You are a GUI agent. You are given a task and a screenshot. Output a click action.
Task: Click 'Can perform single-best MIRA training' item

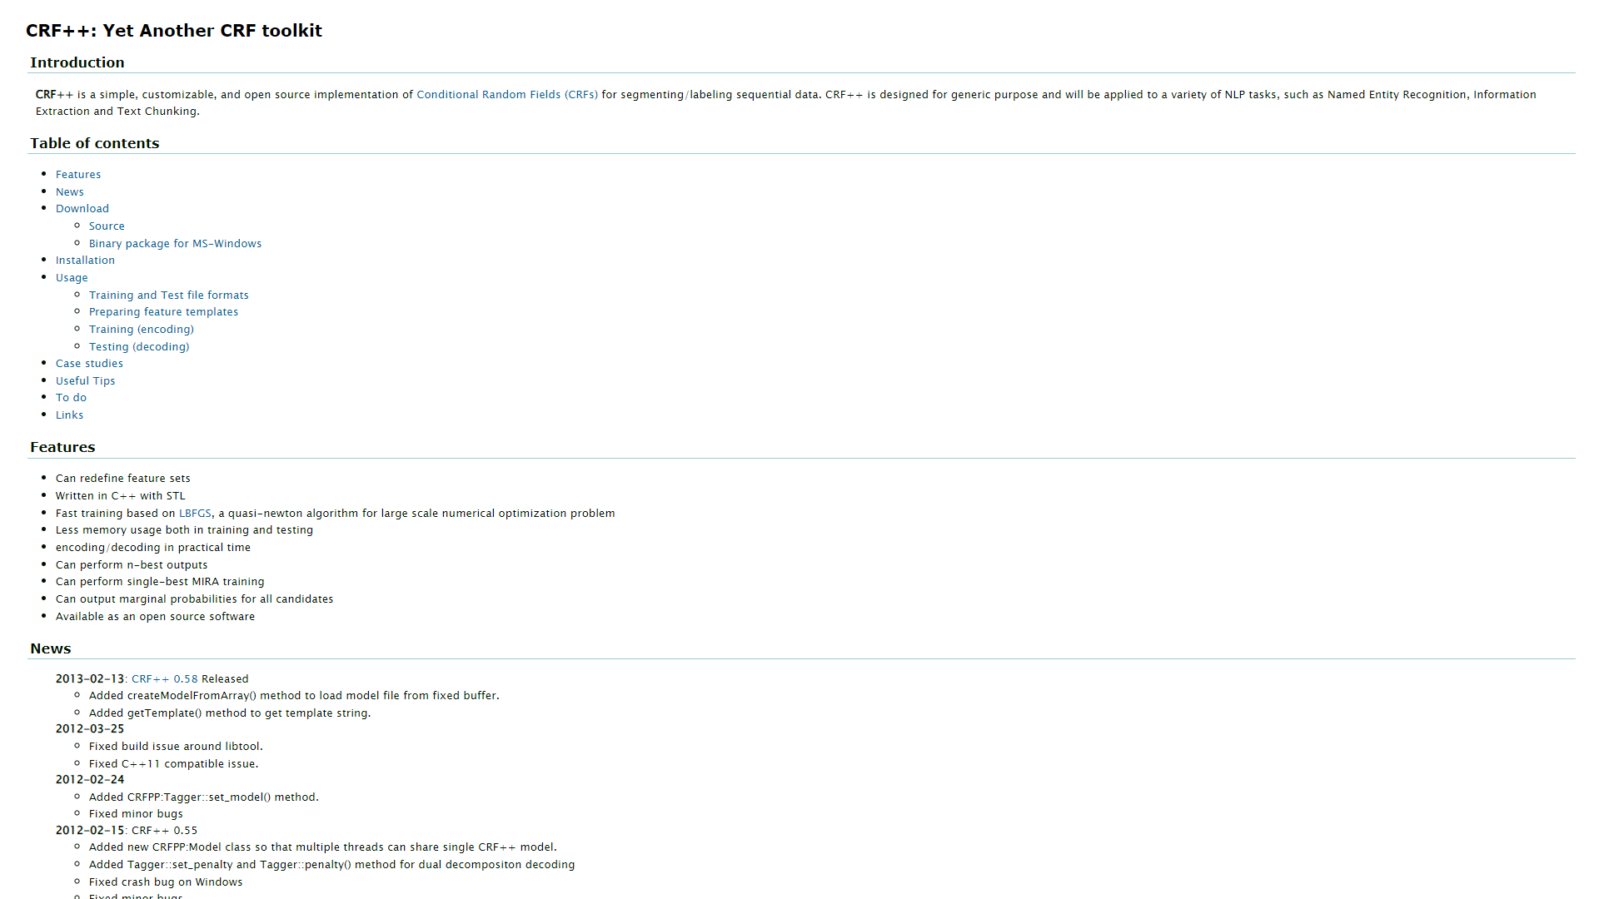[160, 582]
